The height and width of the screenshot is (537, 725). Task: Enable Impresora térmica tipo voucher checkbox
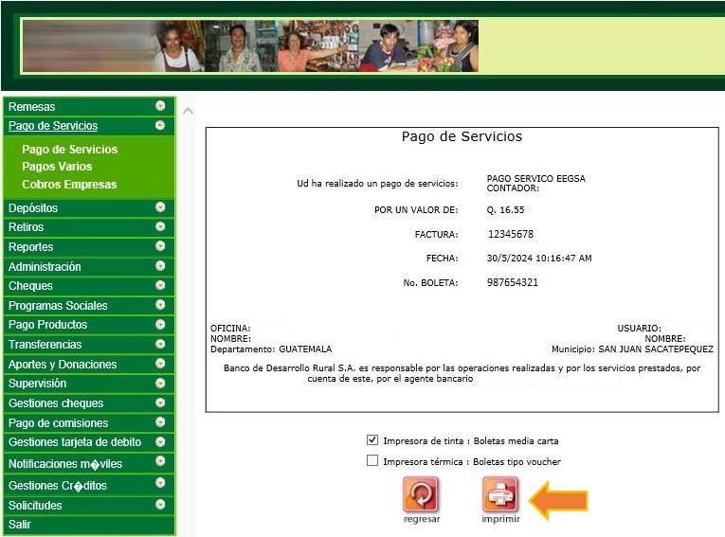pyautogui.click(x=372, y=461)
